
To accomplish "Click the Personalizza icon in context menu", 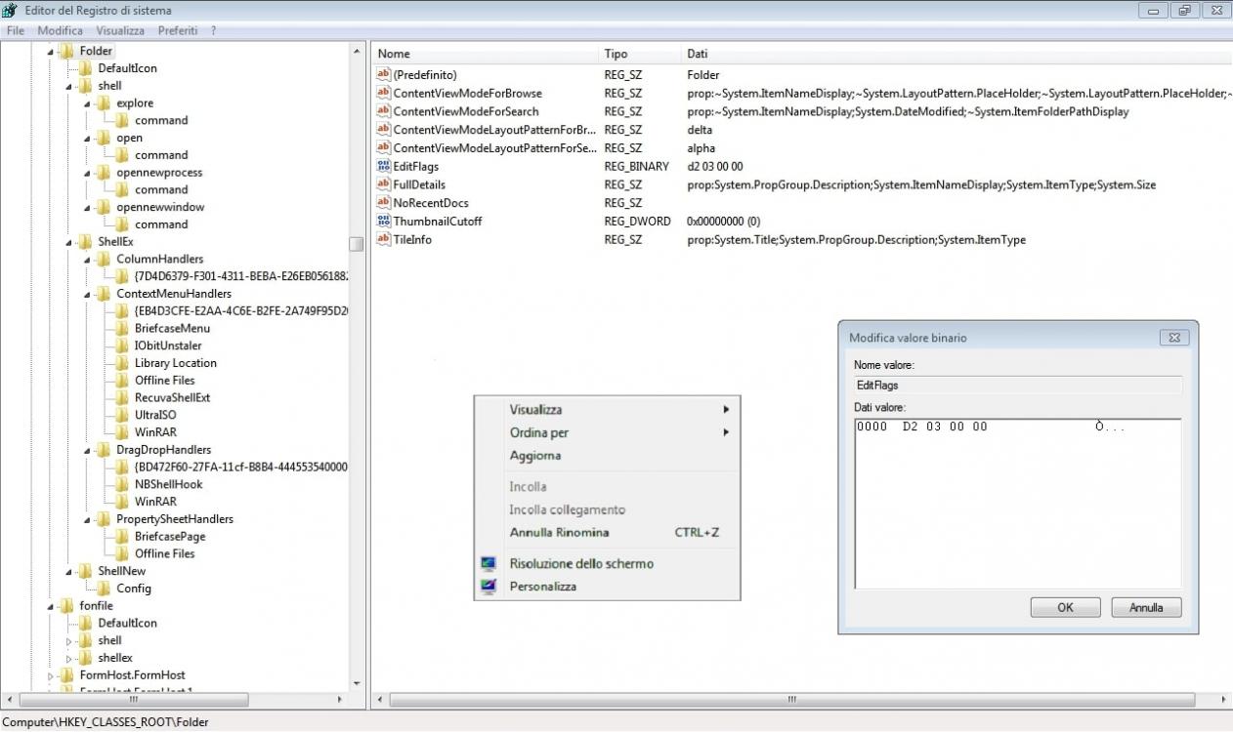I will tap(489, 587).
